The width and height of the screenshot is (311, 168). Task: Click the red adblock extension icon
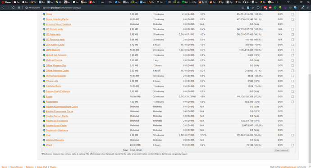270,8
